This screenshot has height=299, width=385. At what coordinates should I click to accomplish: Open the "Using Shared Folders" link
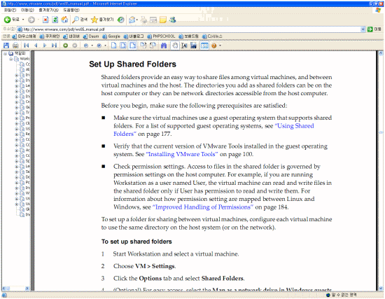click(294, 126)
